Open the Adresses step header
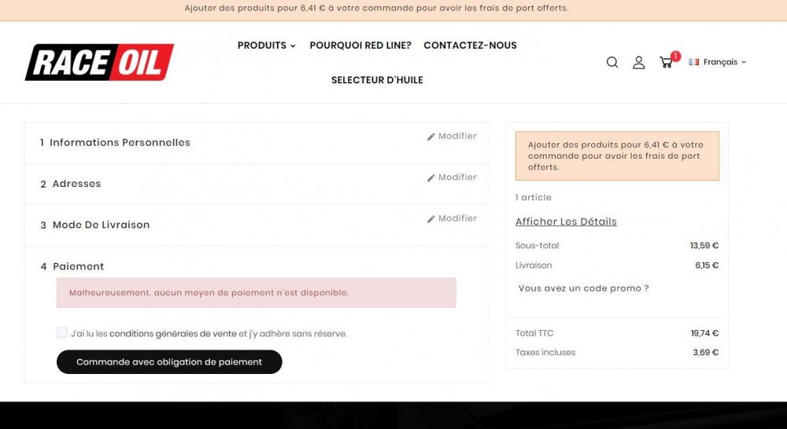Image resolution: width=787 pixels, height=429 pixels. (76, 184)
